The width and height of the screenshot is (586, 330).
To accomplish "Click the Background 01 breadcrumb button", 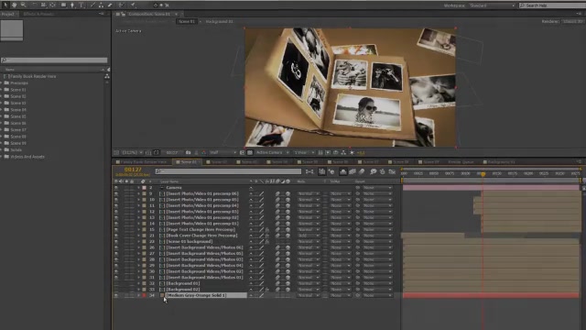I will pyautogui.click(x=219, y=22).
